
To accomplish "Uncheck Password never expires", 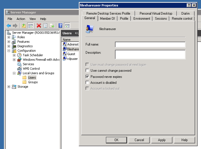I will pyautogui.click(x=87, y=77).
